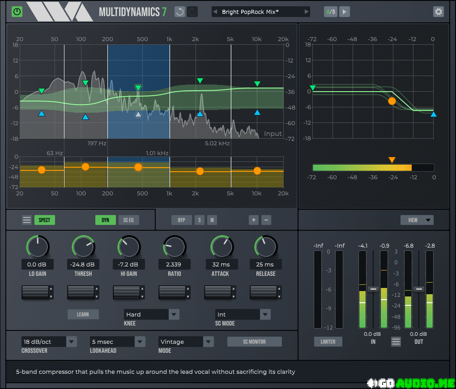
Task: Click the 32 ms attack value field
Action: pos(222,264)
